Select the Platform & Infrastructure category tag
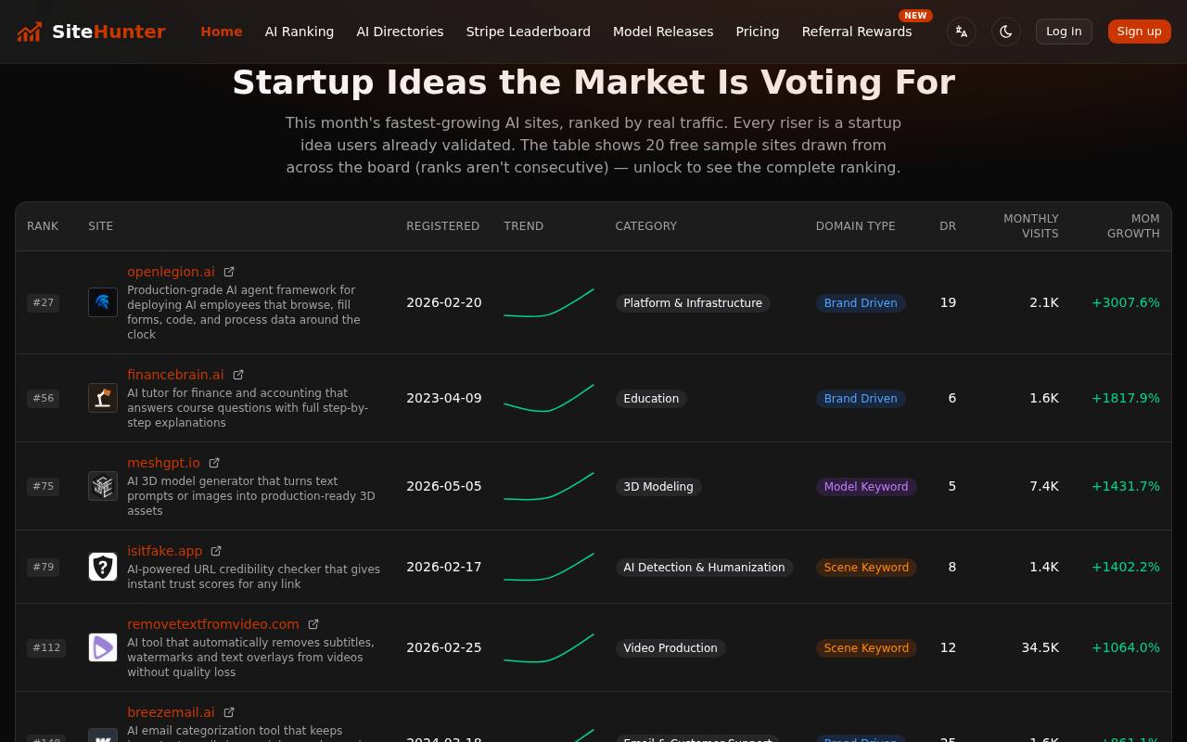The width and height of the screenshot is (1187, 742). tap(693, 303)
